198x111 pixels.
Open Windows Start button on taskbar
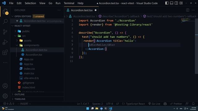[x=88, y=109]
